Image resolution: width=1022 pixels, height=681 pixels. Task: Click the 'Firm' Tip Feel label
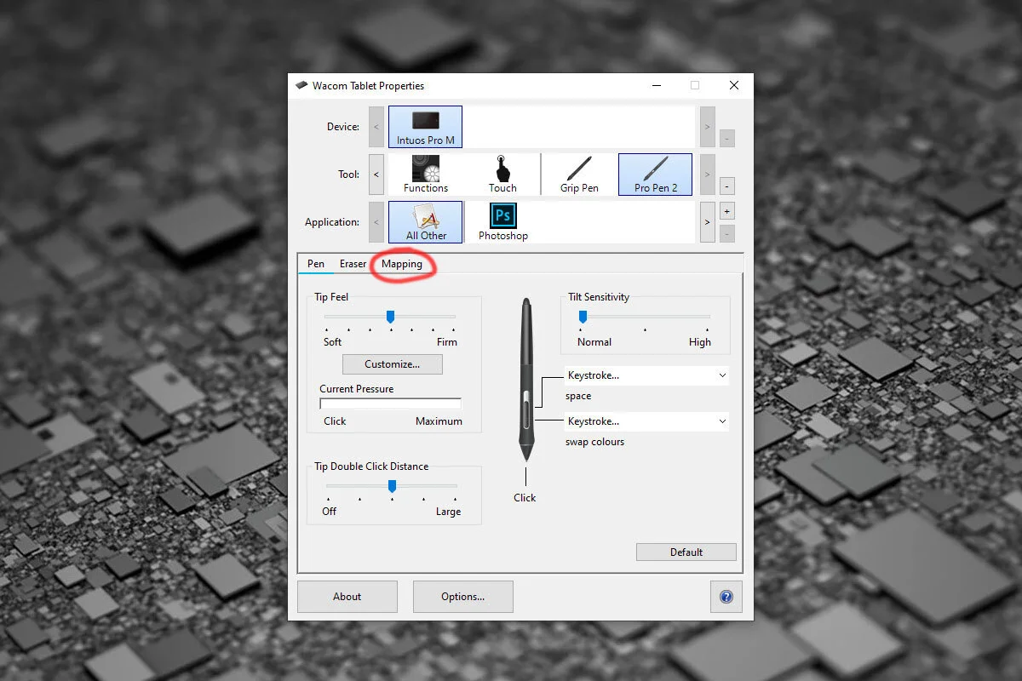[447, 342]
